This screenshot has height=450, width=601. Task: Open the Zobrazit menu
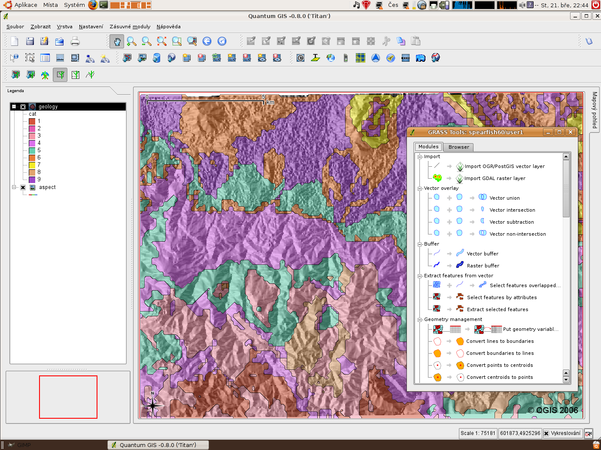click(x=40, y=27)
